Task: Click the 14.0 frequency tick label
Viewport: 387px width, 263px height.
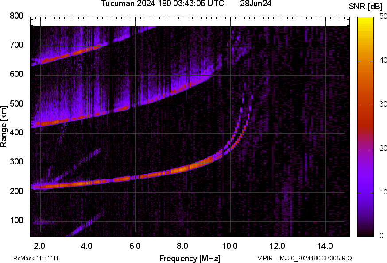Action: click(x=325, y=246)
